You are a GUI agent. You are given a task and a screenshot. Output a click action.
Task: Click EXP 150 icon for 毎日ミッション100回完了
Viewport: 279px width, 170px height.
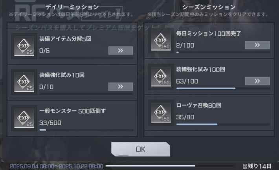tap(161, 41)
